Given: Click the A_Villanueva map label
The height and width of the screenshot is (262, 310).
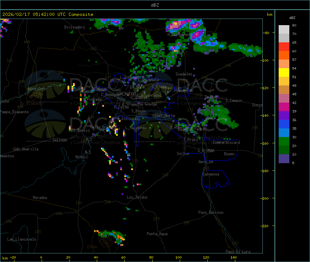Looking at the screenshot, I should click(179, 34).
